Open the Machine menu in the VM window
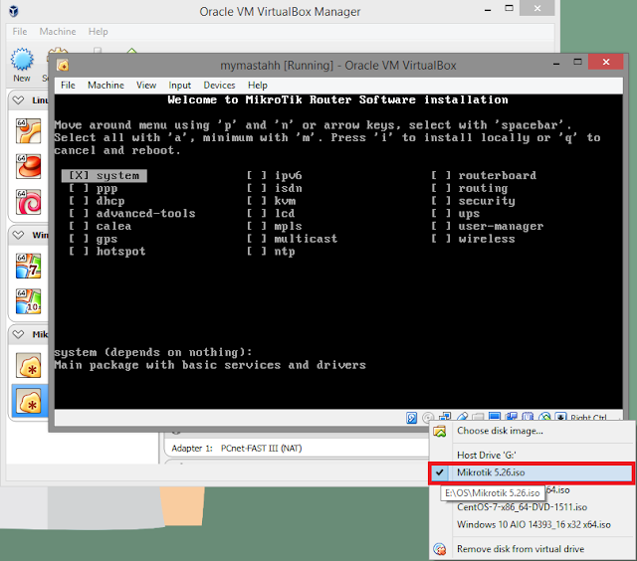 tap(106, 86)
